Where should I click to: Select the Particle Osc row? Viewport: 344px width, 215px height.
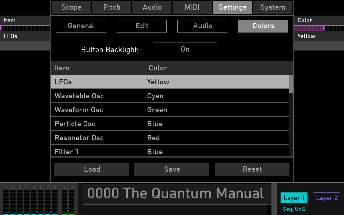107,124
